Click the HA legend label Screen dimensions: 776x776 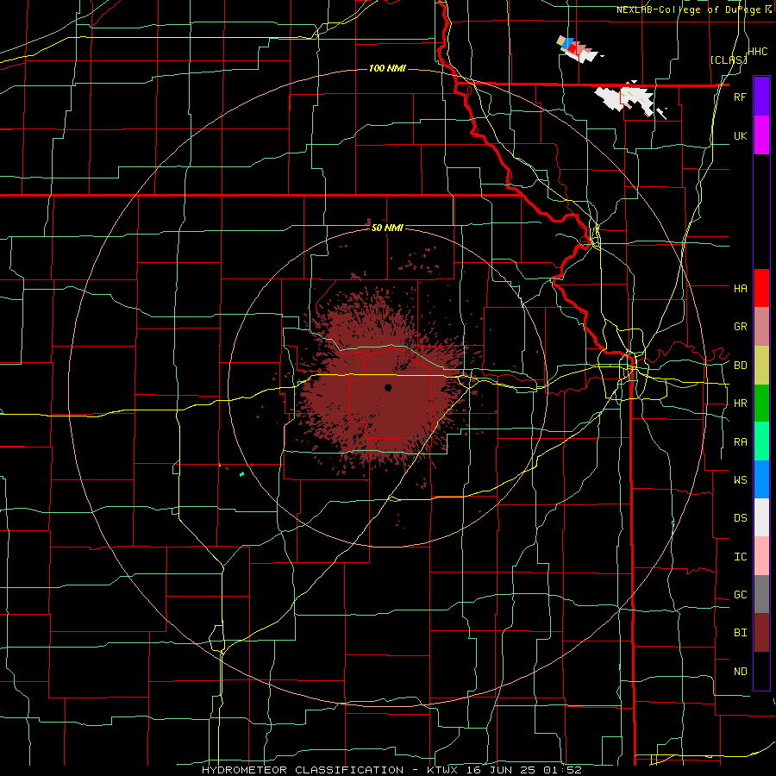(740, 288)
